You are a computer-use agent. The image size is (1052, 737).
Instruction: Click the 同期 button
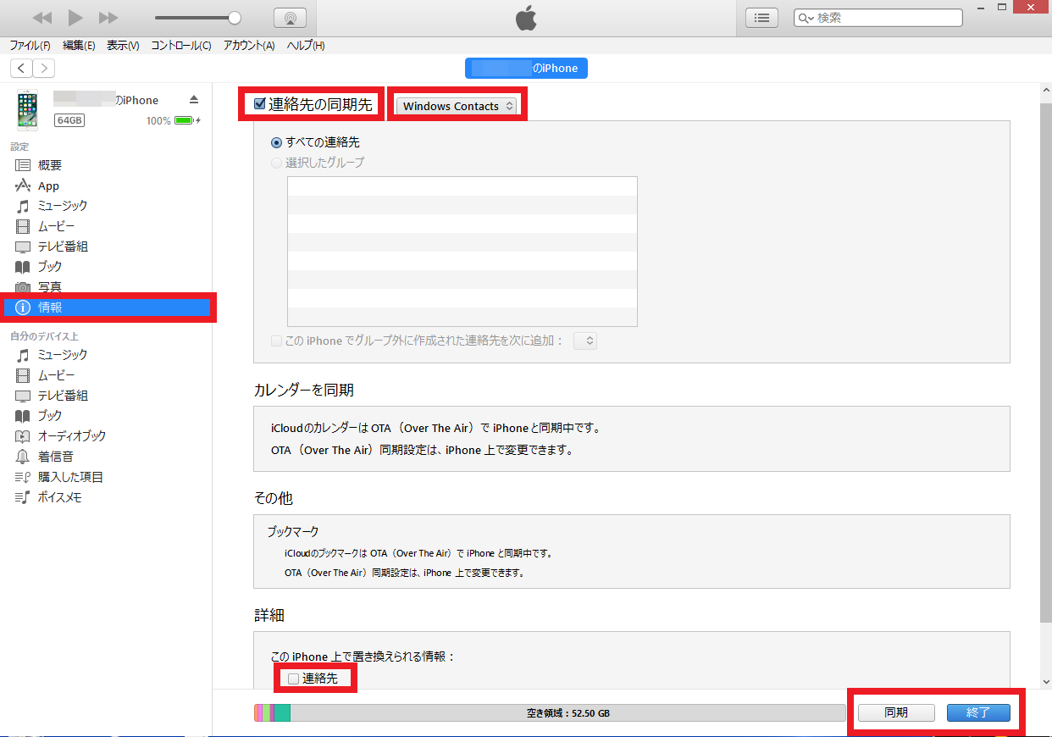pyautogui.click(x=896, y=712)
